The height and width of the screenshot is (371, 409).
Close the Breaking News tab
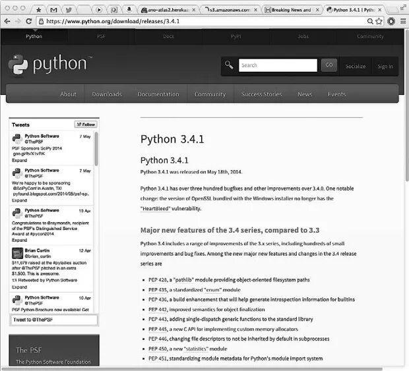pos(317,10)
